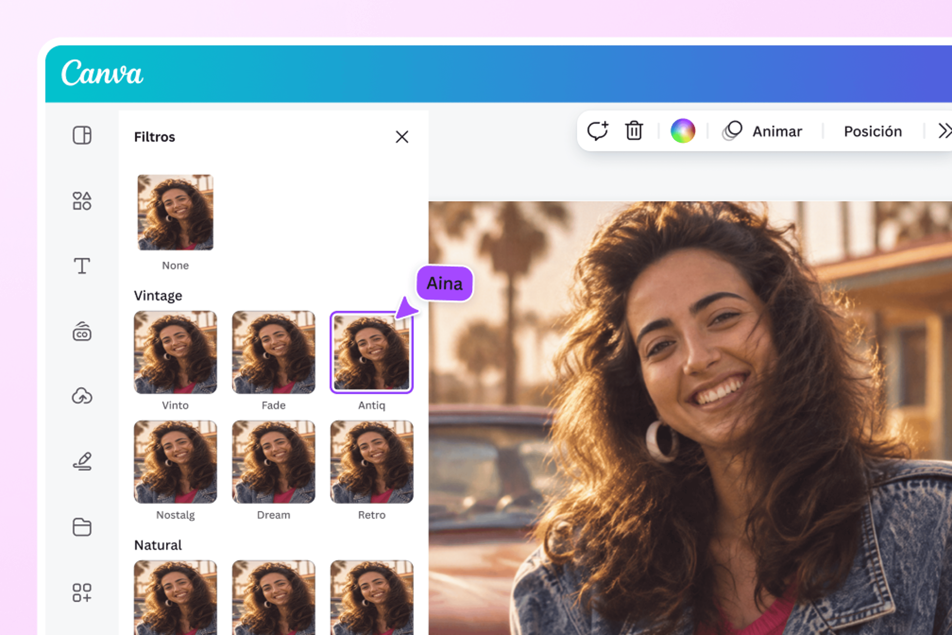Select the Text tool in sidebar
The height and width of the screenshot is (635, 952).
click(x=82, y=266)
